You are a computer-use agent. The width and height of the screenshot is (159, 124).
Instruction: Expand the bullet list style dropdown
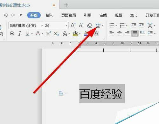pos(116,26)
